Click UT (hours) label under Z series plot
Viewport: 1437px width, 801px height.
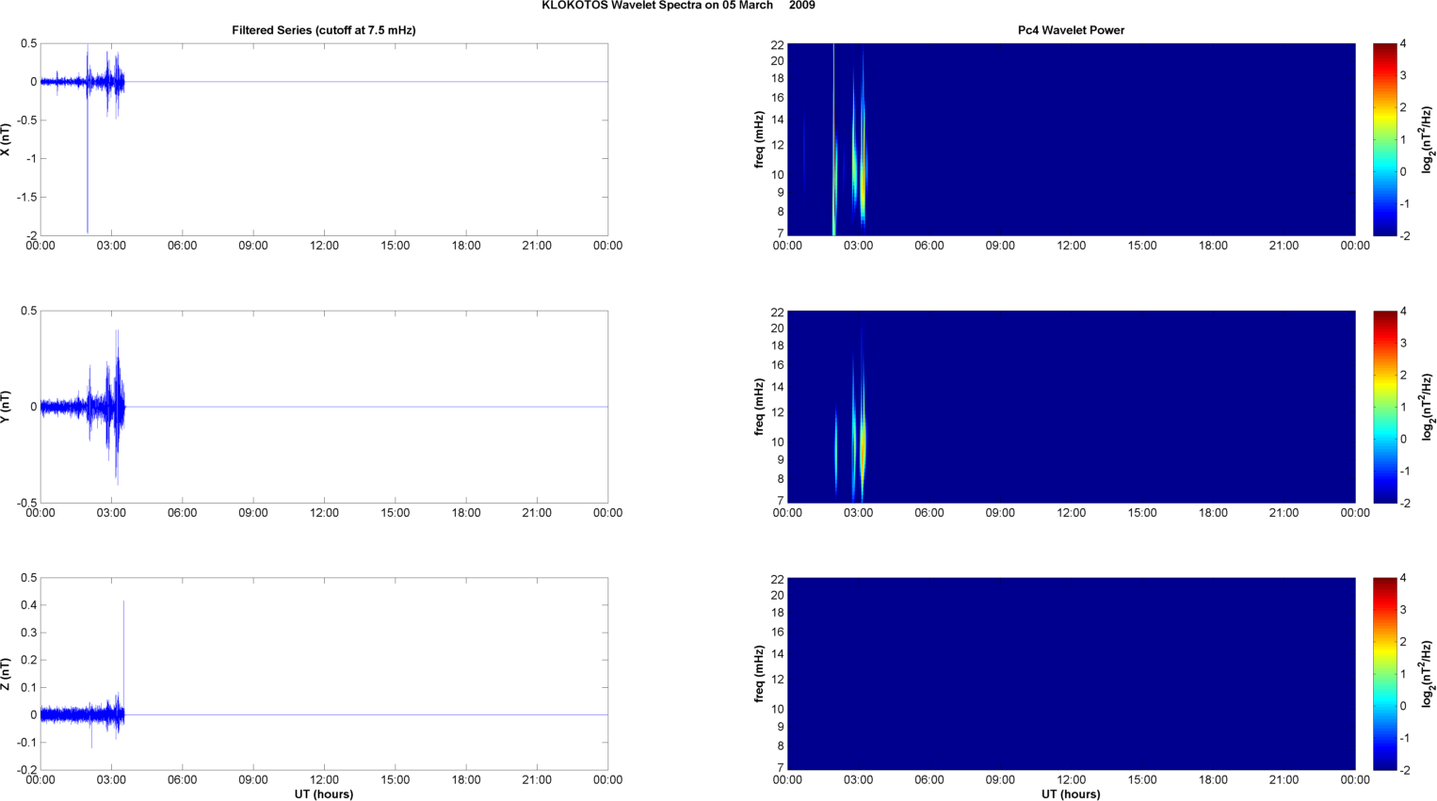(323, 793)
